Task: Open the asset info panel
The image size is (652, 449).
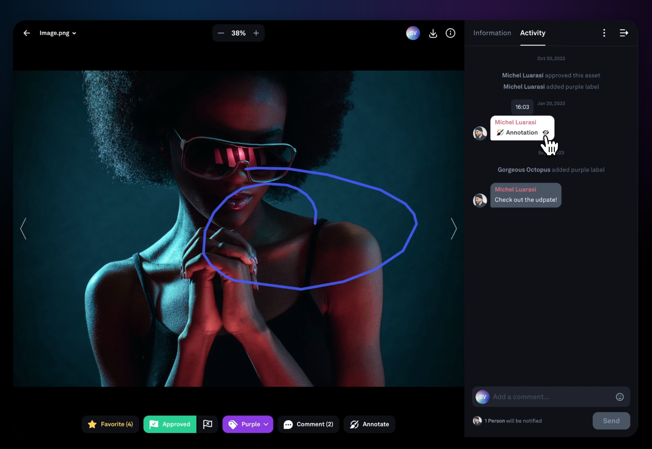Action: (x=451, y=33)
